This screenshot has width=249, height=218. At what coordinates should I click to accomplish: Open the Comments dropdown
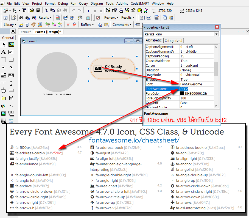coord(122,25)
